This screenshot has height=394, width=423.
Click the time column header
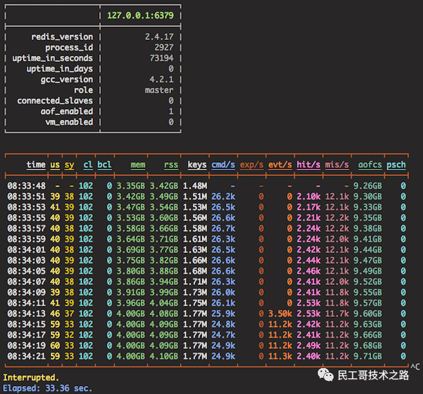tap(36, 165)
